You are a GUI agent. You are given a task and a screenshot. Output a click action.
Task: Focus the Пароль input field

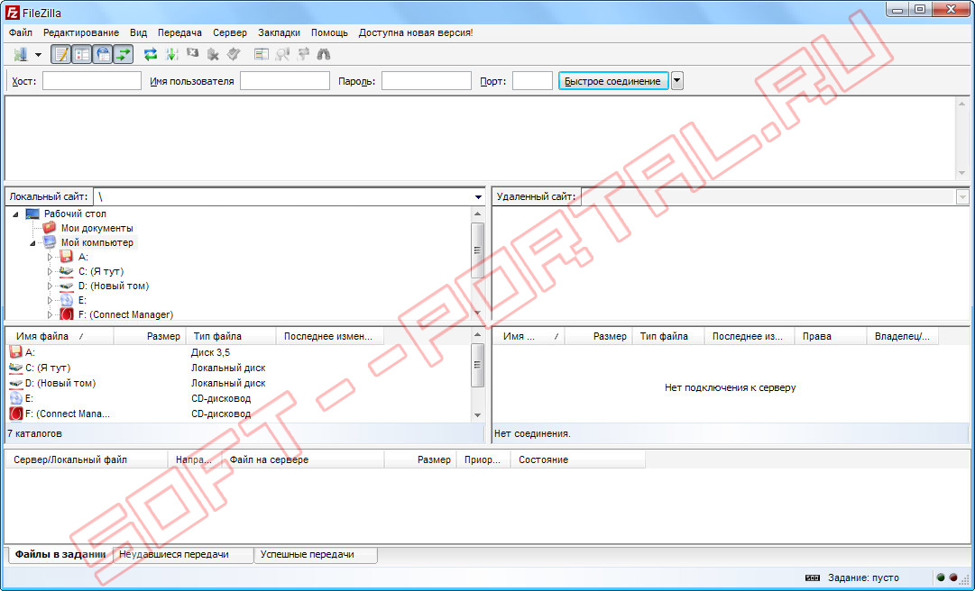click(x=427, y=81)
